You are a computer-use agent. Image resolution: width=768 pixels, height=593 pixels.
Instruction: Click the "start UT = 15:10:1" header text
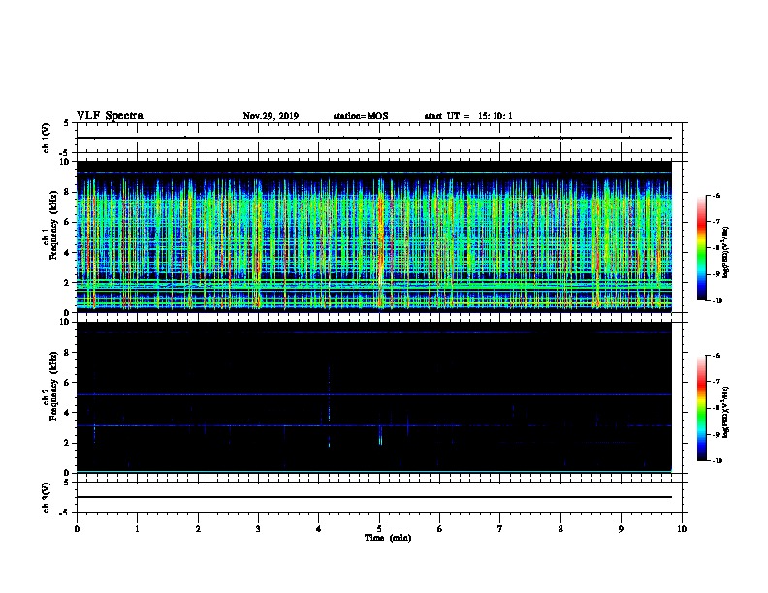pos(468,116)
